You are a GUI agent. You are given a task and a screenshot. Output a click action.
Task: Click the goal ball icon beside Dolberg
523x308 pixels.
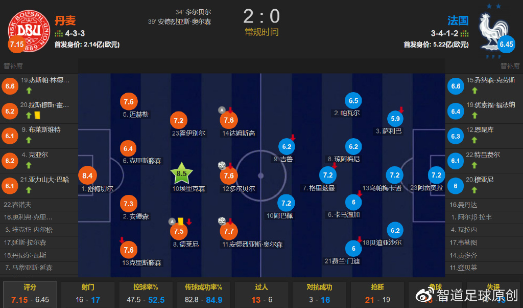coord(222,165)
